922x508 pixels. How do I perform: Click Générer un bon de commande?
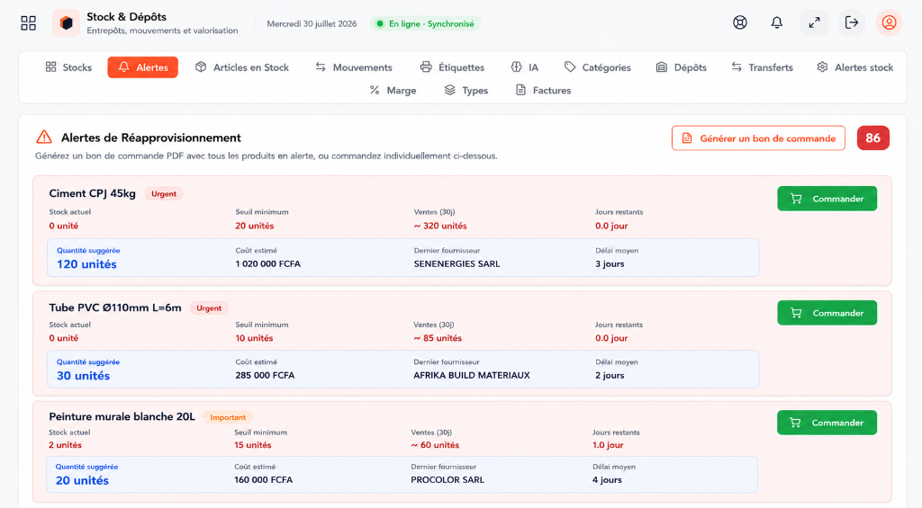pyautogui.click(x=758, y=138)
